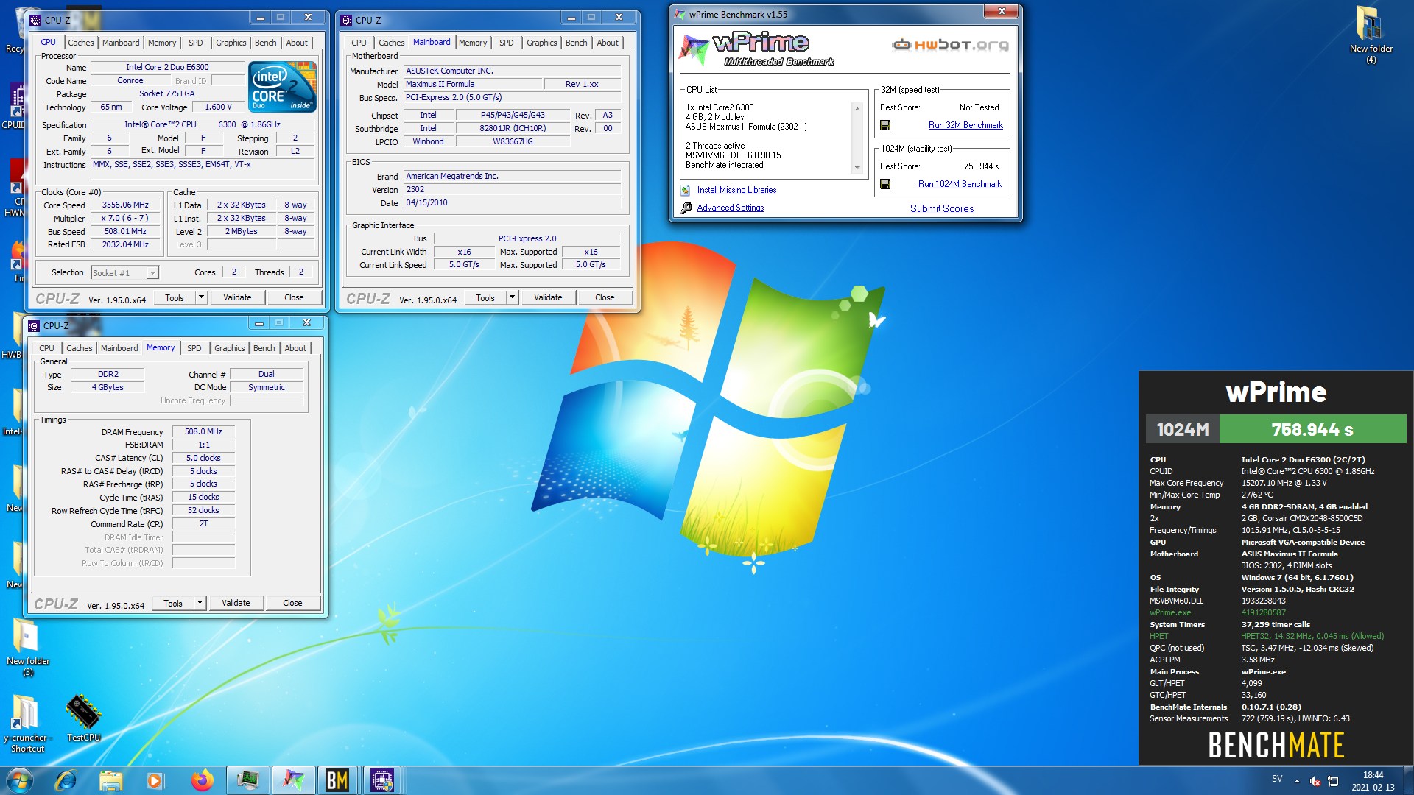Click the Submit Scores link
This screenshot has width=1414, height=795.
point(942,208)
